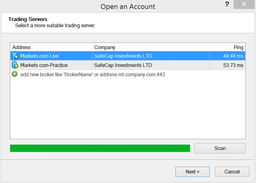Click SafeCap Investments LTD in Practice row

point(123,65)
